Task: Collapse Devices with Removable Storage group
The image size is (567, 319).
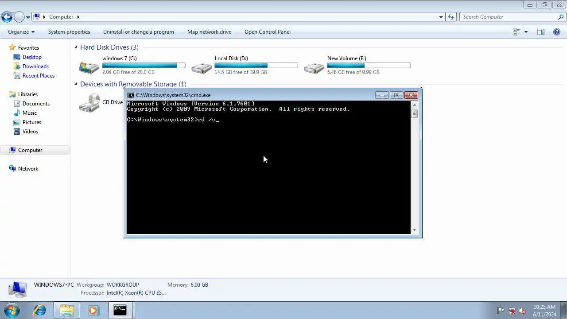Action: pyautogui.click(x=76, y=84)
